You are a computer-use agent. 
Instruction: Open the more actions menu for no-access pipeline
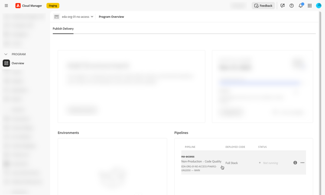coord(302,163)
